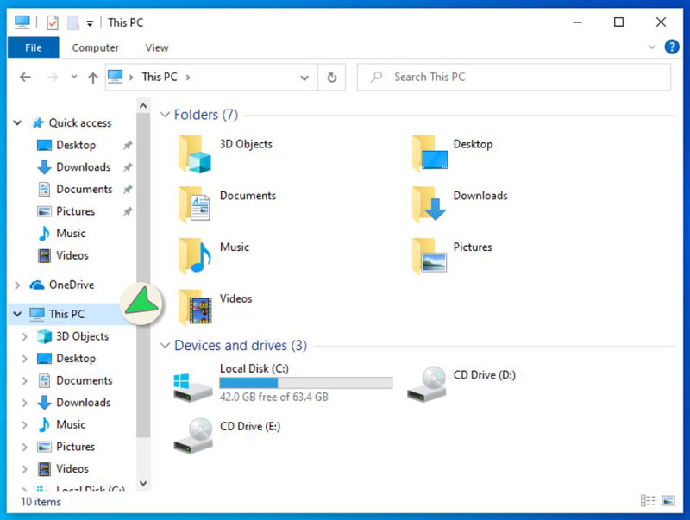Select Downloads under Quick access
Image resolution: width=690 pixels, height=520 pixels.
pyautogui.click(x=83, y=167)
